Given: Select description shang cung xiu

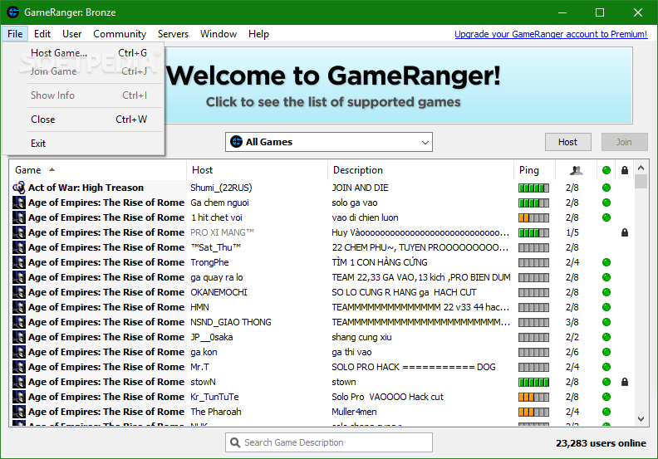Looking at the screenshot, I should [x=361, y=337].
